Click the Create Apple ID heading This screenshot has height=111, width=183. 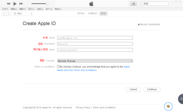[x=39, y=24]
